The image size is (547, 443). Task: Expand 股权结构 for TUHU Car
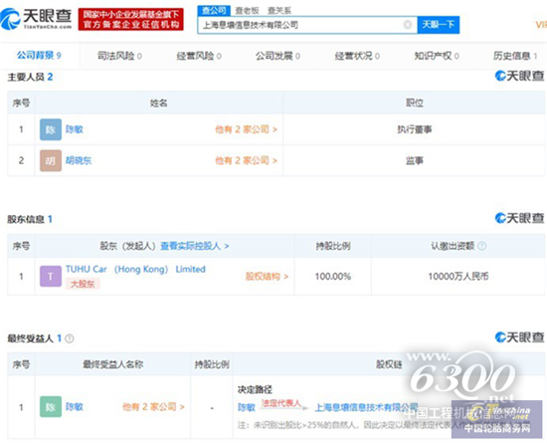267,277
